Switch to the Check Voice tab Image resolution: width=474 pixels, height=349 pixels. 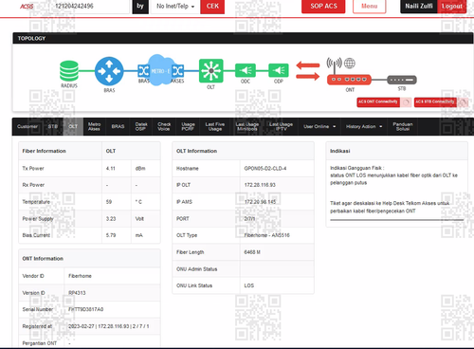pyautogui.click(x=164, y=126)
